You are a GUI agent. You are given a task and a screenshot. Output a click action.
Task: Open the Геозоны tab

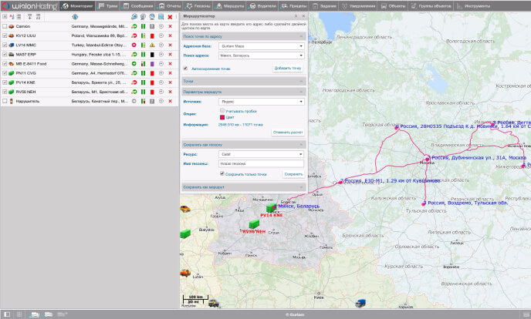pos(199,5)
